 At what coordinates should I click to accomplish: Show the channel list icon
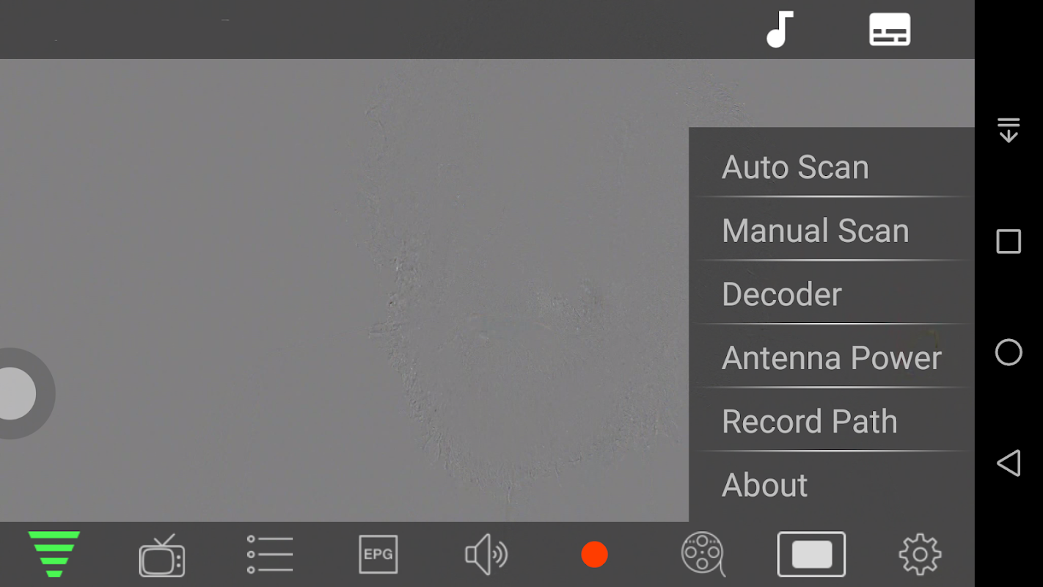270,554
